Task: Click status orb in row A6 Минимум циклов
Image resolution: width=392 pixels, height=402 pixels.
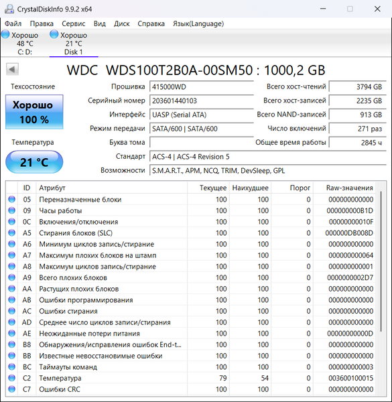Action: 12,244
